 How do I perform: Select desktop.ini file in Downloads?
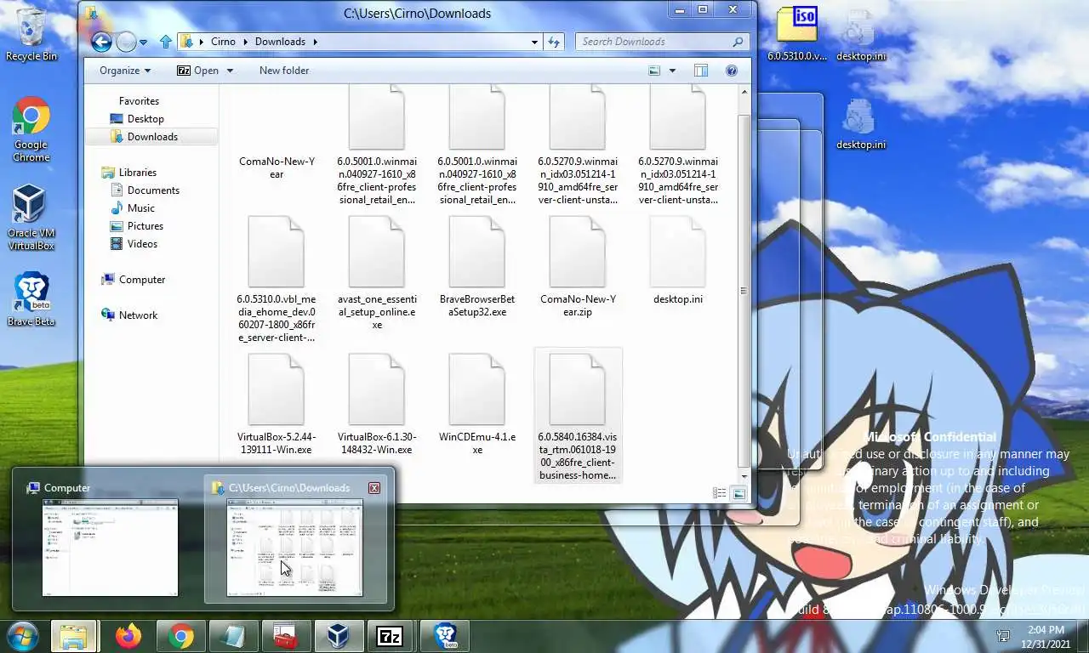(678, 261)
